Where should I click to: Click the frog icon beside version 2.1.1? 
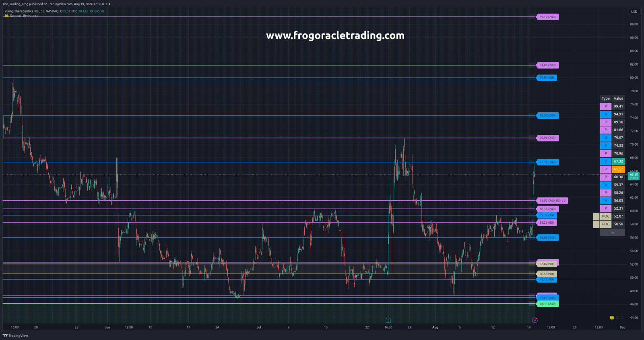click(x=612, y=317)
